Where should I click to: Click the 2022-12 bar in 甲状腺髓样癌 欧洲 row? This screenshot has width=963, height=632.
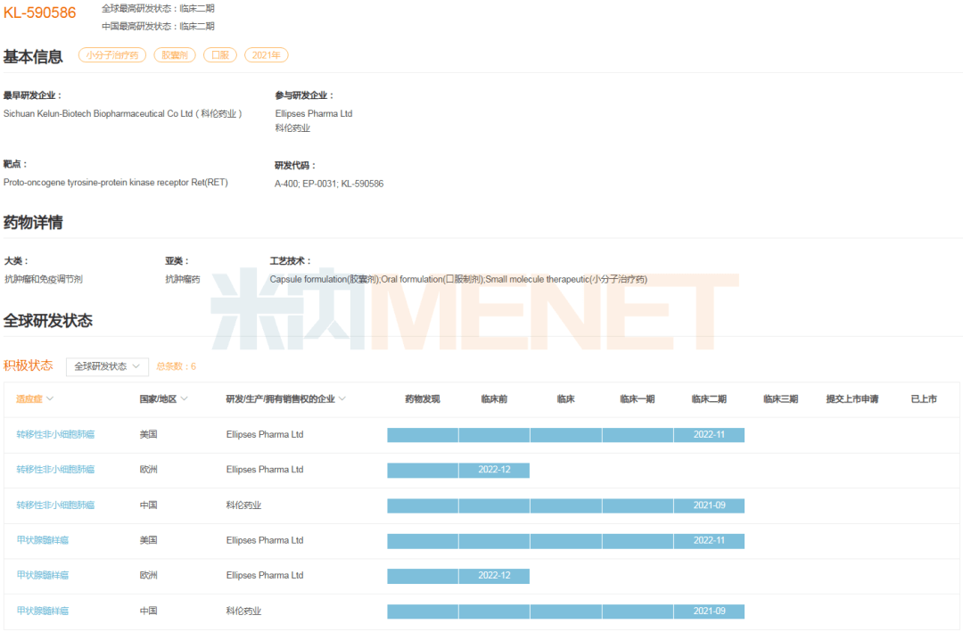point(494,576)
